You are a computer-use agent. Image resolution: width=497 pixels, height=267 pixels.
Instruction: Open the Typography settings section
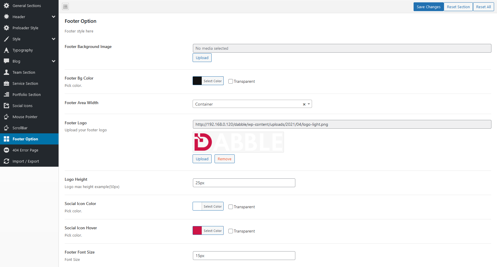click(29, 50)
